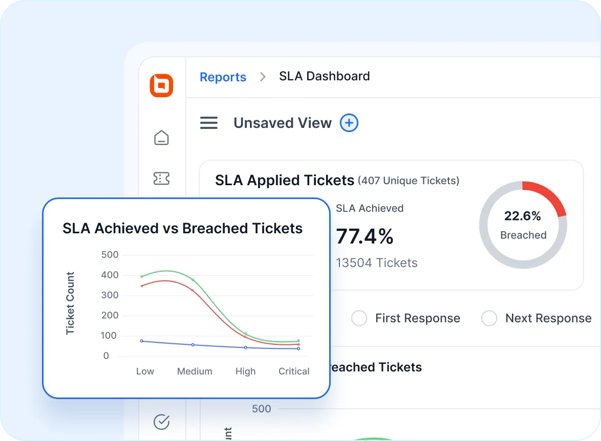
Task: Select the Tickets icon in the sidebar
Action: point(161,178)
